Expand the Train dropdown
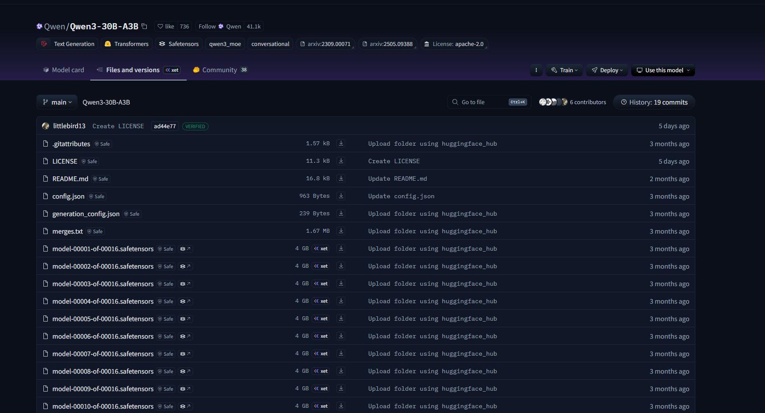The height and width of the screenshot is (413, 765). pos(564,70)
